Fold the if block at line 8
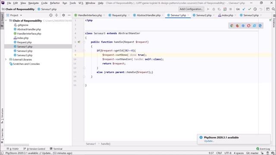 point(84,51)
